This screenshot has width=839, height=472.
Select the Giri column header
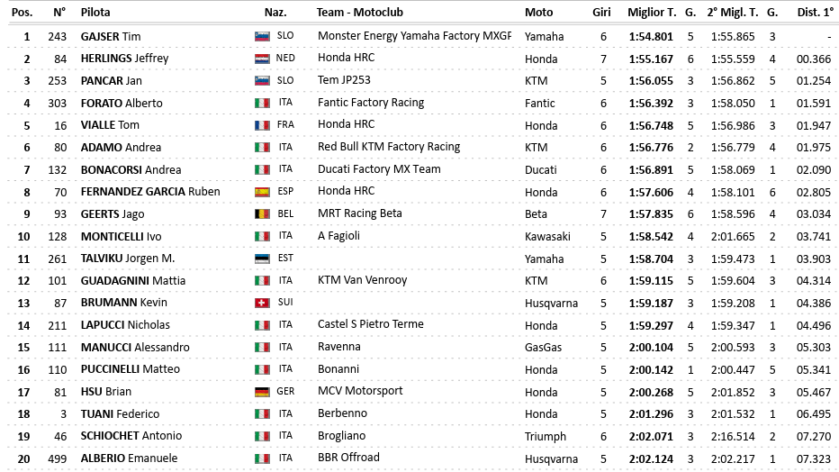602,13
